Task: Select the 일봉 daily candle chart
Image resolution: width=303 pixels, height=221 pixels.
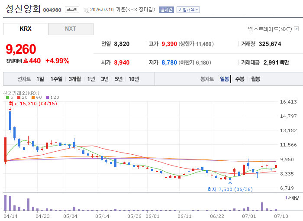Action: point(224,79)
